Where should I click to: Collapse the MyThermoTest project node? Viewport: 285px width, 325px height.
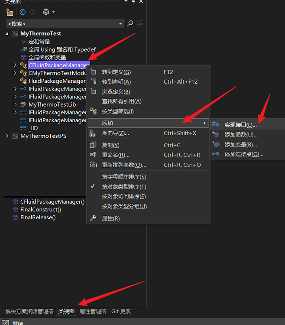click(7, 34)
